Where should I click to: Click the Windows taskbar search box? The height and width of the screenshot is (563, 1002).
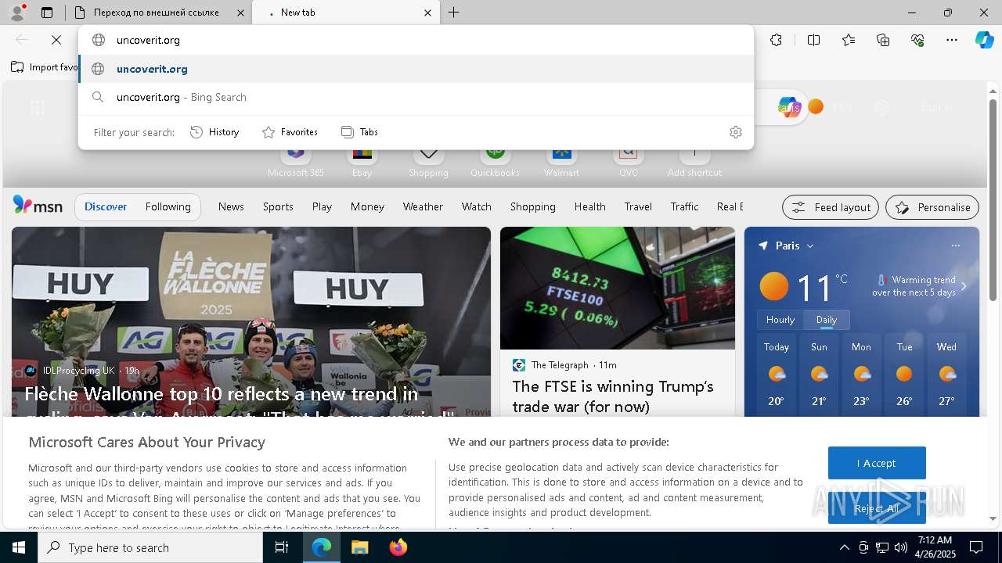(150, 547)
